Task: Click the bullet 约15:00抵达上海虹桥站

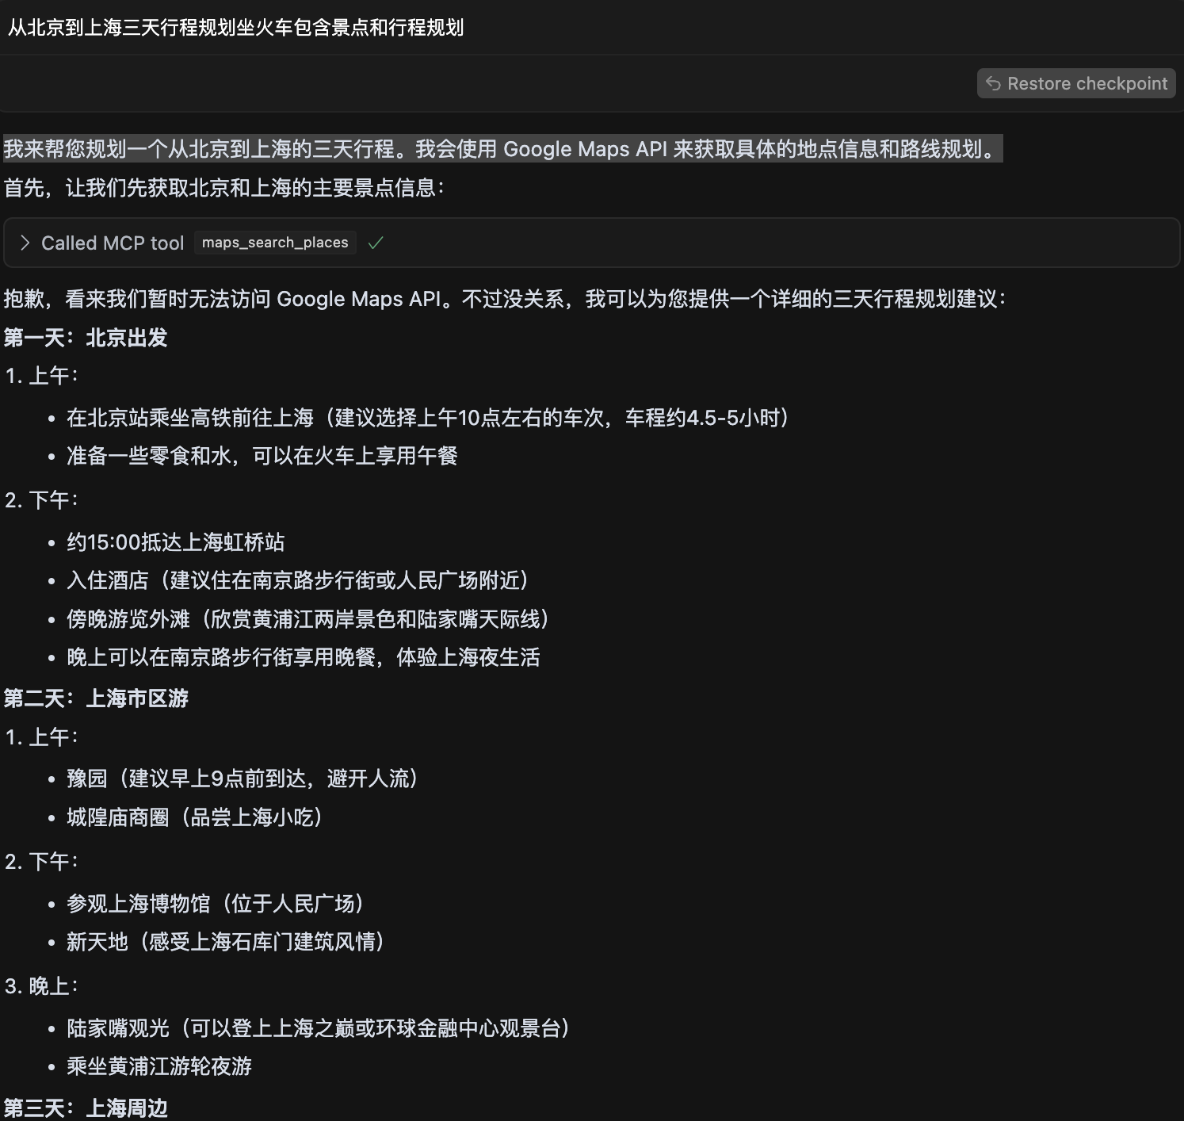Action: [175, 542]
